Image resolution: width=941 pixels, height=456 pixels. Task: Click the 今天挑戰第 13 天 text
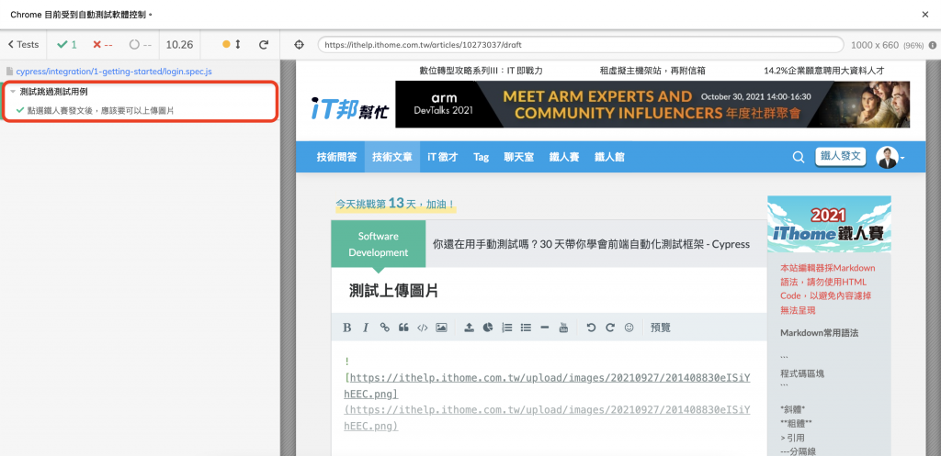click(x=395, y=204)
